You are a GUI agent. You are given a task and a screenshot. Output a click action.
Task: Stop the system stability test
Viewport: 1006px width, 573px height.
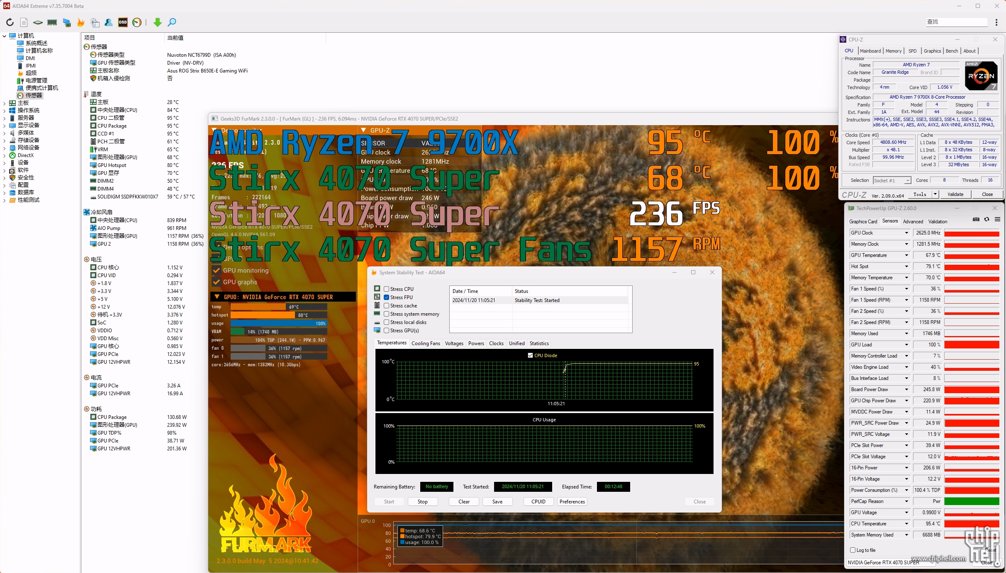(422, 502)
